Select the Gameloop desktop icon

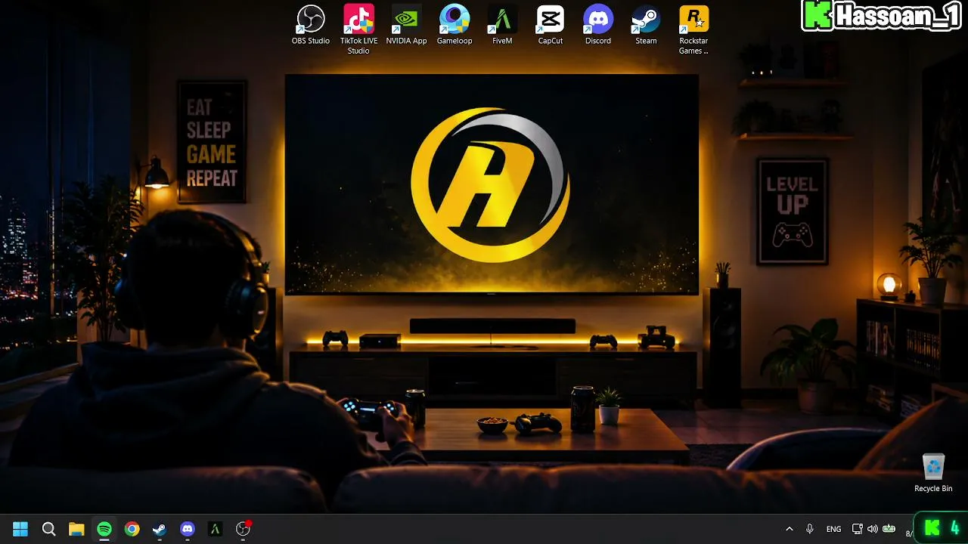pos(455,25)
